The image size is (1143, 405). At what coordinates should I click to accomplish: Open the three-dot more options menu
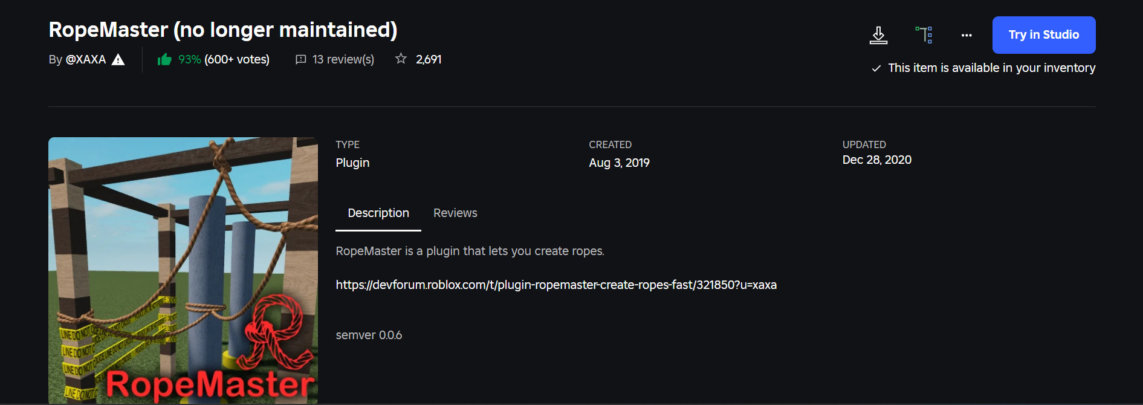tap(967, 35)
